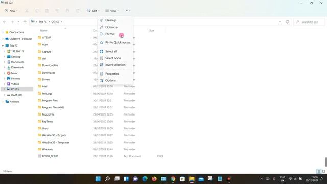Choose Optimize from the menu
The height and width of the screenshot is (184, 327).
coord(115,27)
